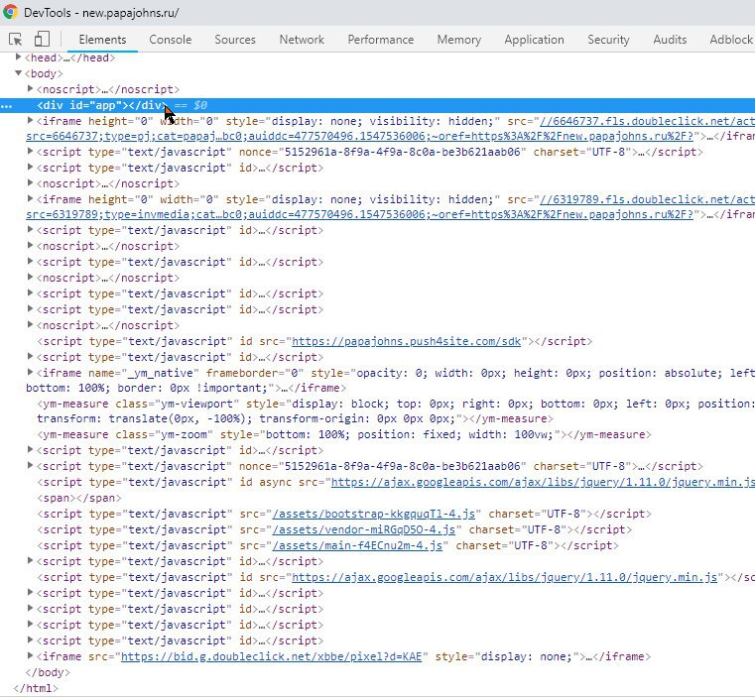Expand the second script with nonce attribute
Image resolution: width=755 pixels, height=697 pixels.
coord(31,465)
